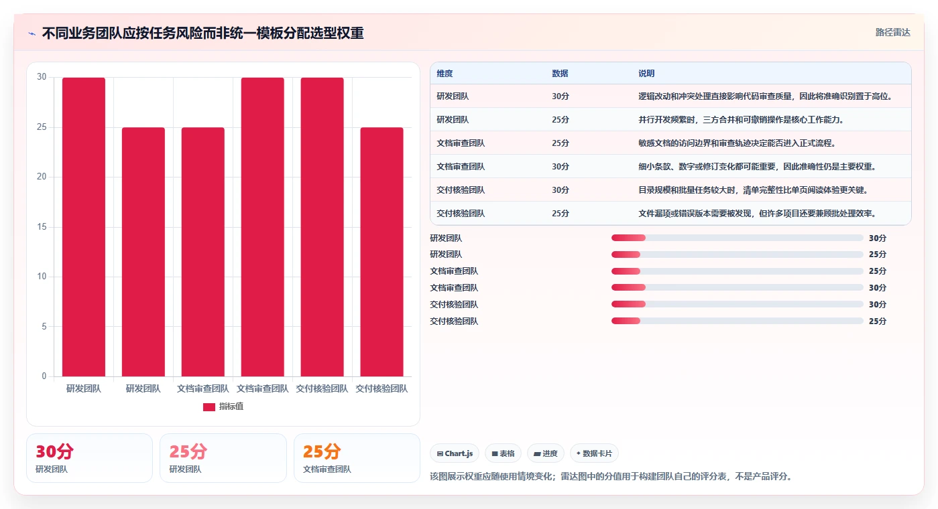Click the y-axis tick label 10
The image size is (938, 509).
coord(42,277)
